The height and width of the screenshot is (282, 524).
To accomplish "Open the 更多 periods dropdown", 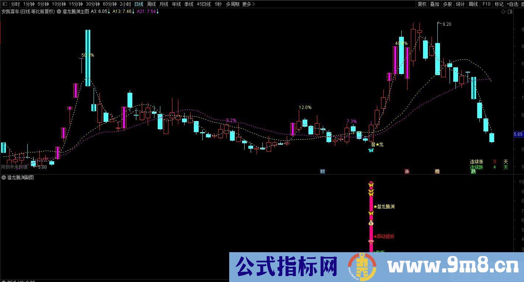I will pos(248,4).
